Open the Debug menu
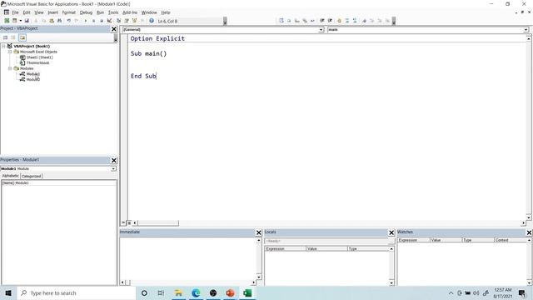Image resolution: width=533 pixels, height=300 pixels. [86, 12]
